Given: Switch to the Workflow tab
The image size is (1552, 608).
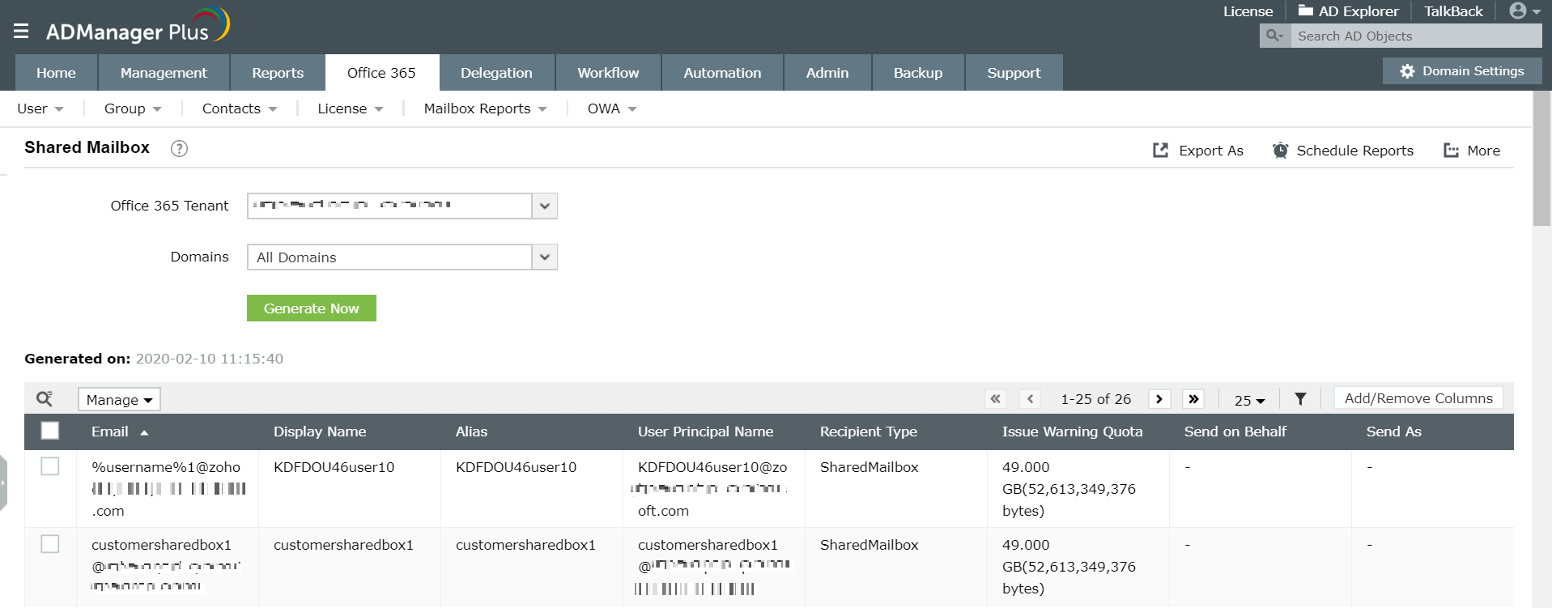Looking at the screenshot, I should click(x=608, y=73).
